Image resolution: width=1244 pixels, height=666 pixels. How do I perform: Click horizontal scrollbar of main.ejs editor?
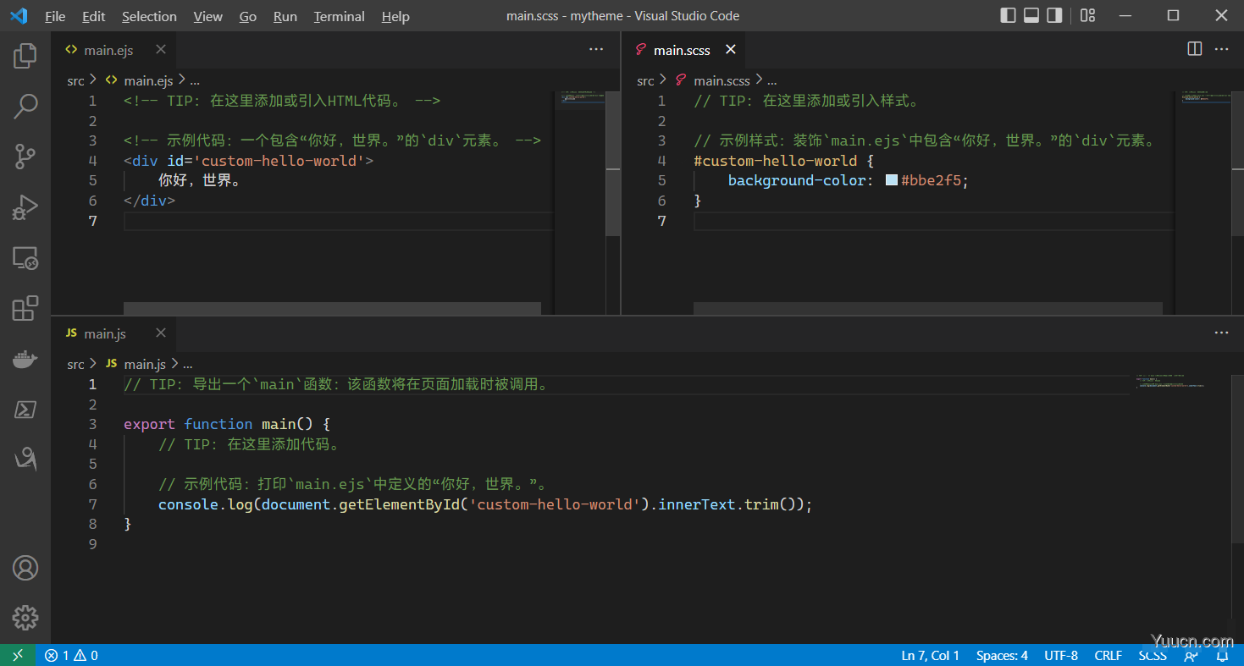332,309
